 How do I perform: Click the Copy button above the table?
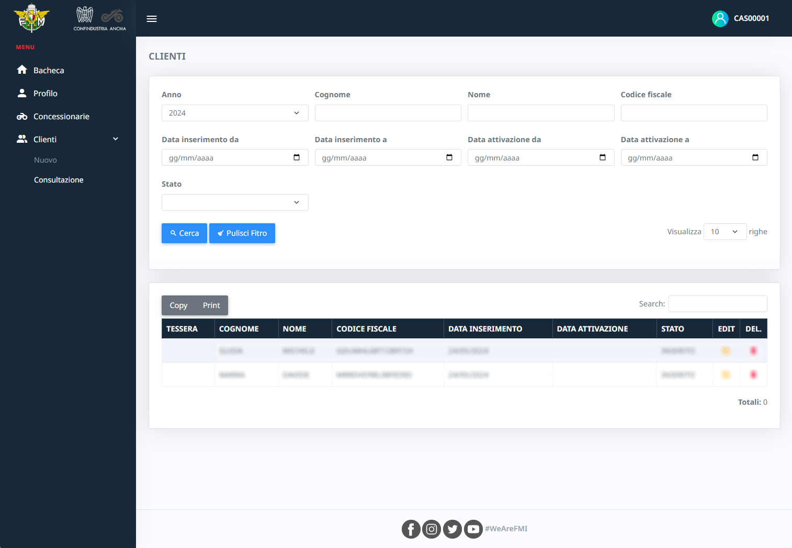[178, 305]
